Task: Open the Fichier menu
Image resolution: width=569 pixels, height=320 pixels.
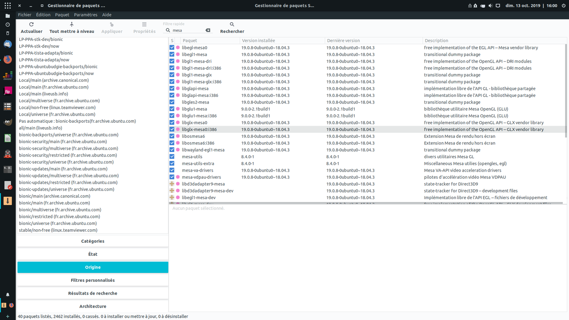Action: [x=25, y=15]
